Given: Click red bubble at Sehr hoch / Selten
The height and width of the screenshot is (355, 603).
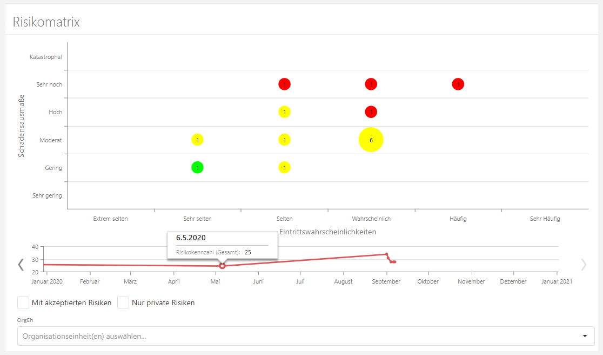Looking at the screenshot, I should click(284, 84).
